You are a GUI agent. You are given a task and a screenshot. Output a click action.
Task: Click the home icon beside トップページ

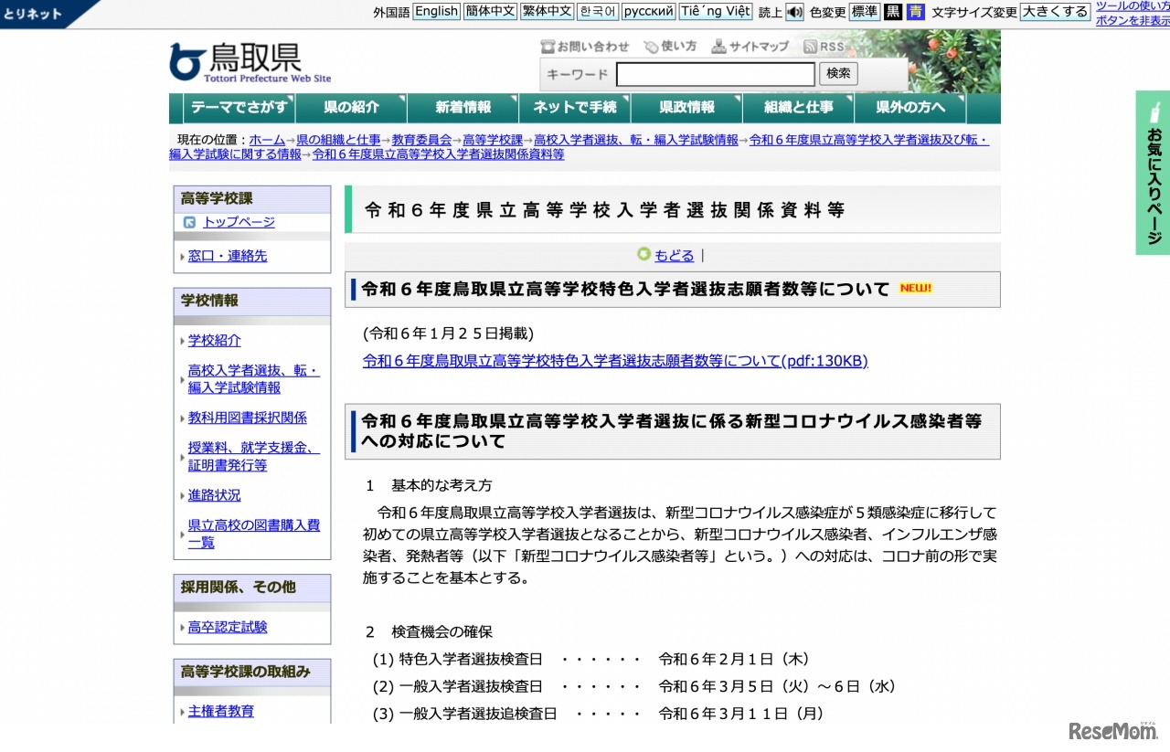[x=190, y=221]
